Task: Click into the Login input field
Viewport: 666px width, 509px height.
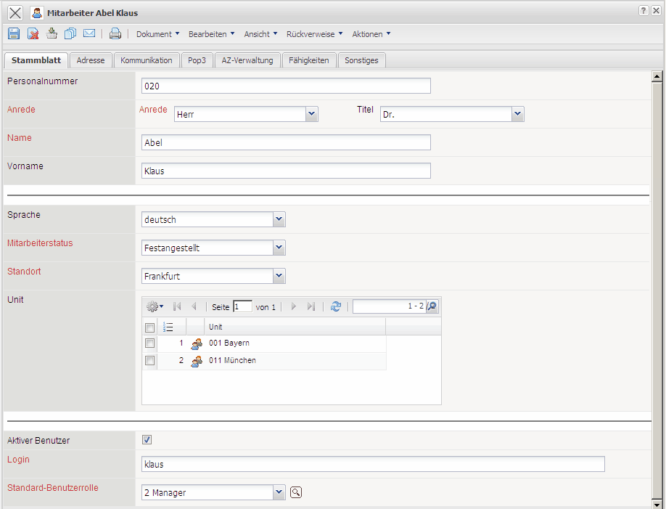Action: [373, 464]
